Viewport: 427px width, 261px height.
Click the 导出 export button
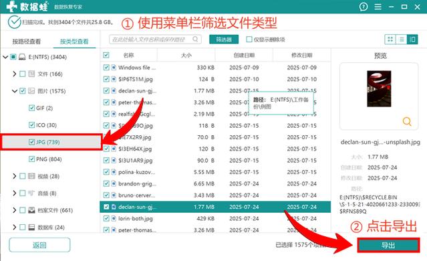pyautogui.click(x=388, y=245)
